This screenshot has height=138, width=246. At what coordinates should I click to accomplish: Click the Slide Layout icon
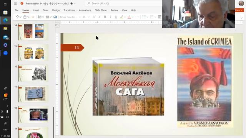tap(47, 17)
